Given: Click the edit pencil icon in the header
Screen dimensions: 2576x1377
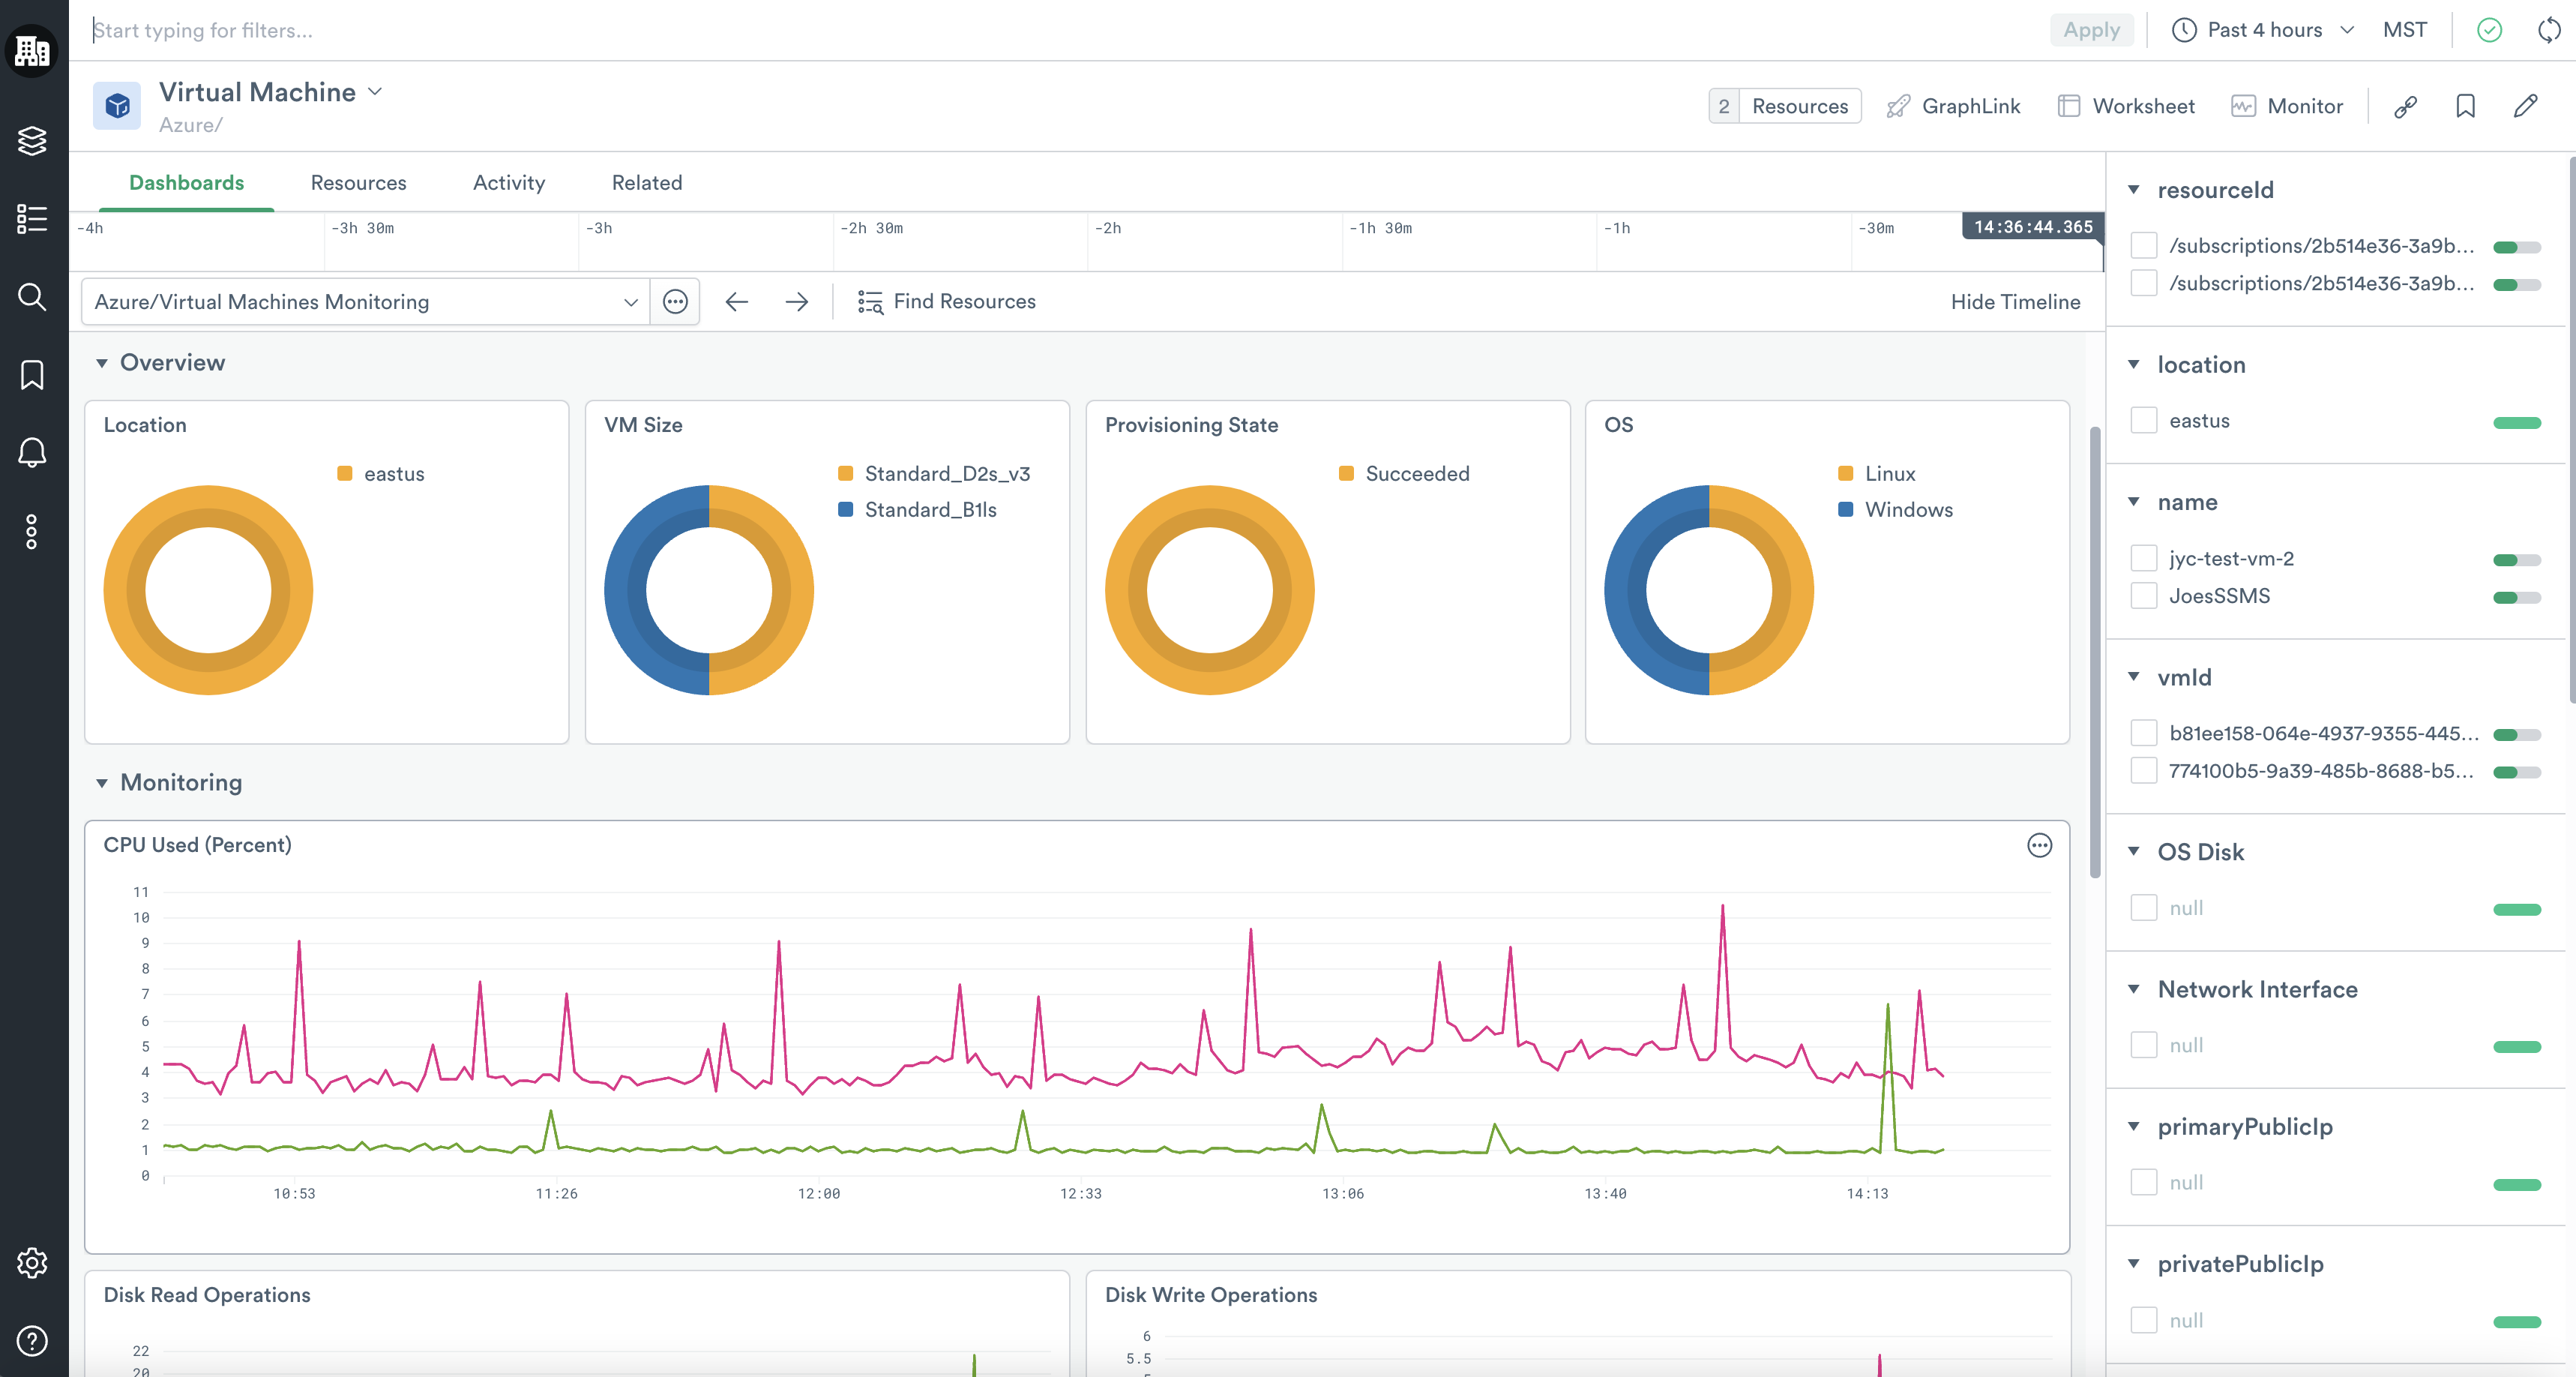Looking at the screenshot, I should (2525, 106).
